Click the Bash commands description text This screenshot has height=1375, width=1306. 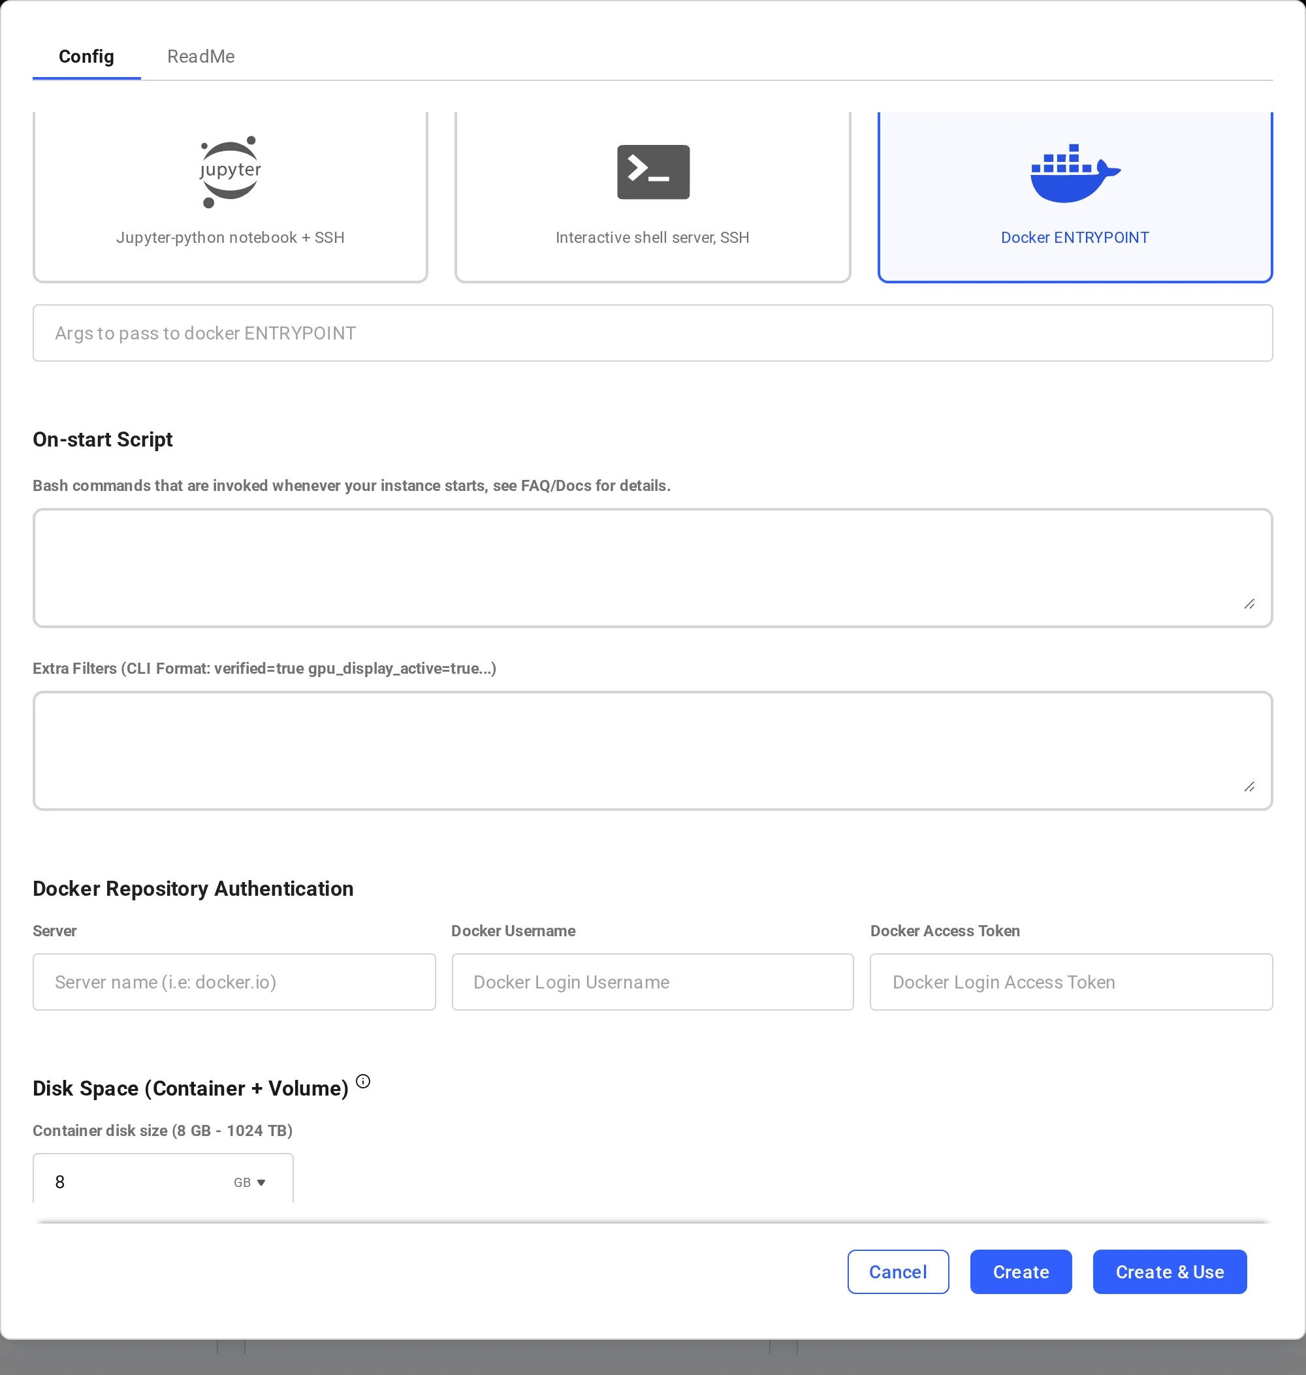tap(351, 485)
